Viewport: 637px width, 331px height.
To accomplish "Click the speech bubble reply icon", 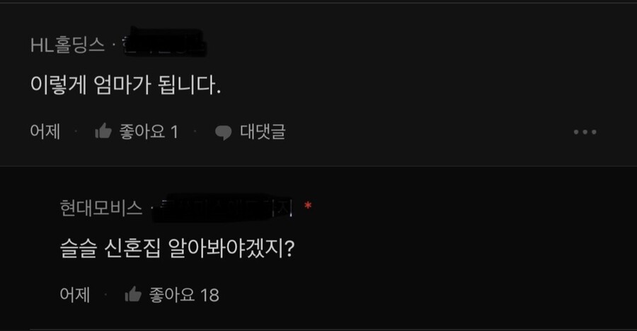I will pyautogui.click(x=223, y=132).
